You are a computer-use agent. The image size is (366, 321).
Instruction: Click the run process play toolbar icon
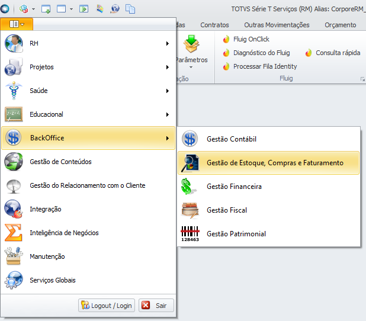pos(84,9)
